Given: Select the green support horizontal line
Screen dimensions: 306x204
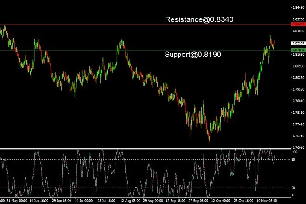Looking at the screenshot, I should (x=146, y=50).
